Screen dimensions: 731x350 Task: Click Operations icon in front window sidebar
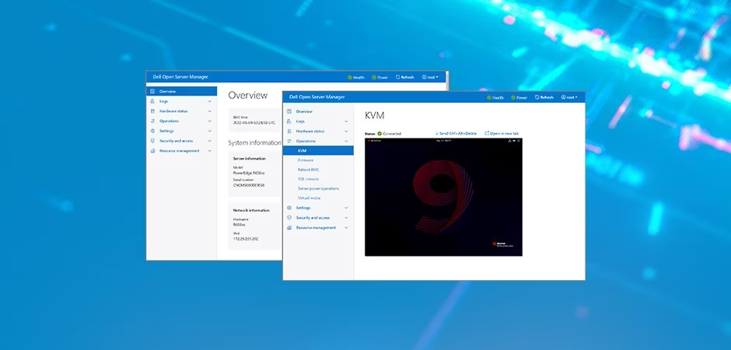pos(289,141)
